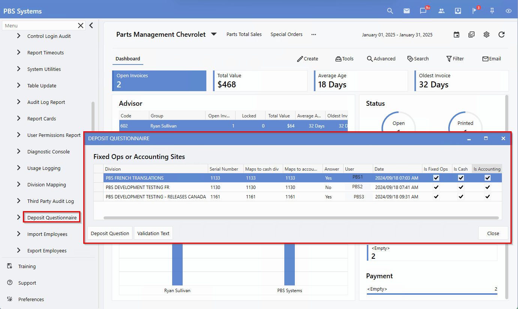518x309 pixels.
Task: Select Deposit Questionnaire in side menu
Action: (x=52, y=217)
